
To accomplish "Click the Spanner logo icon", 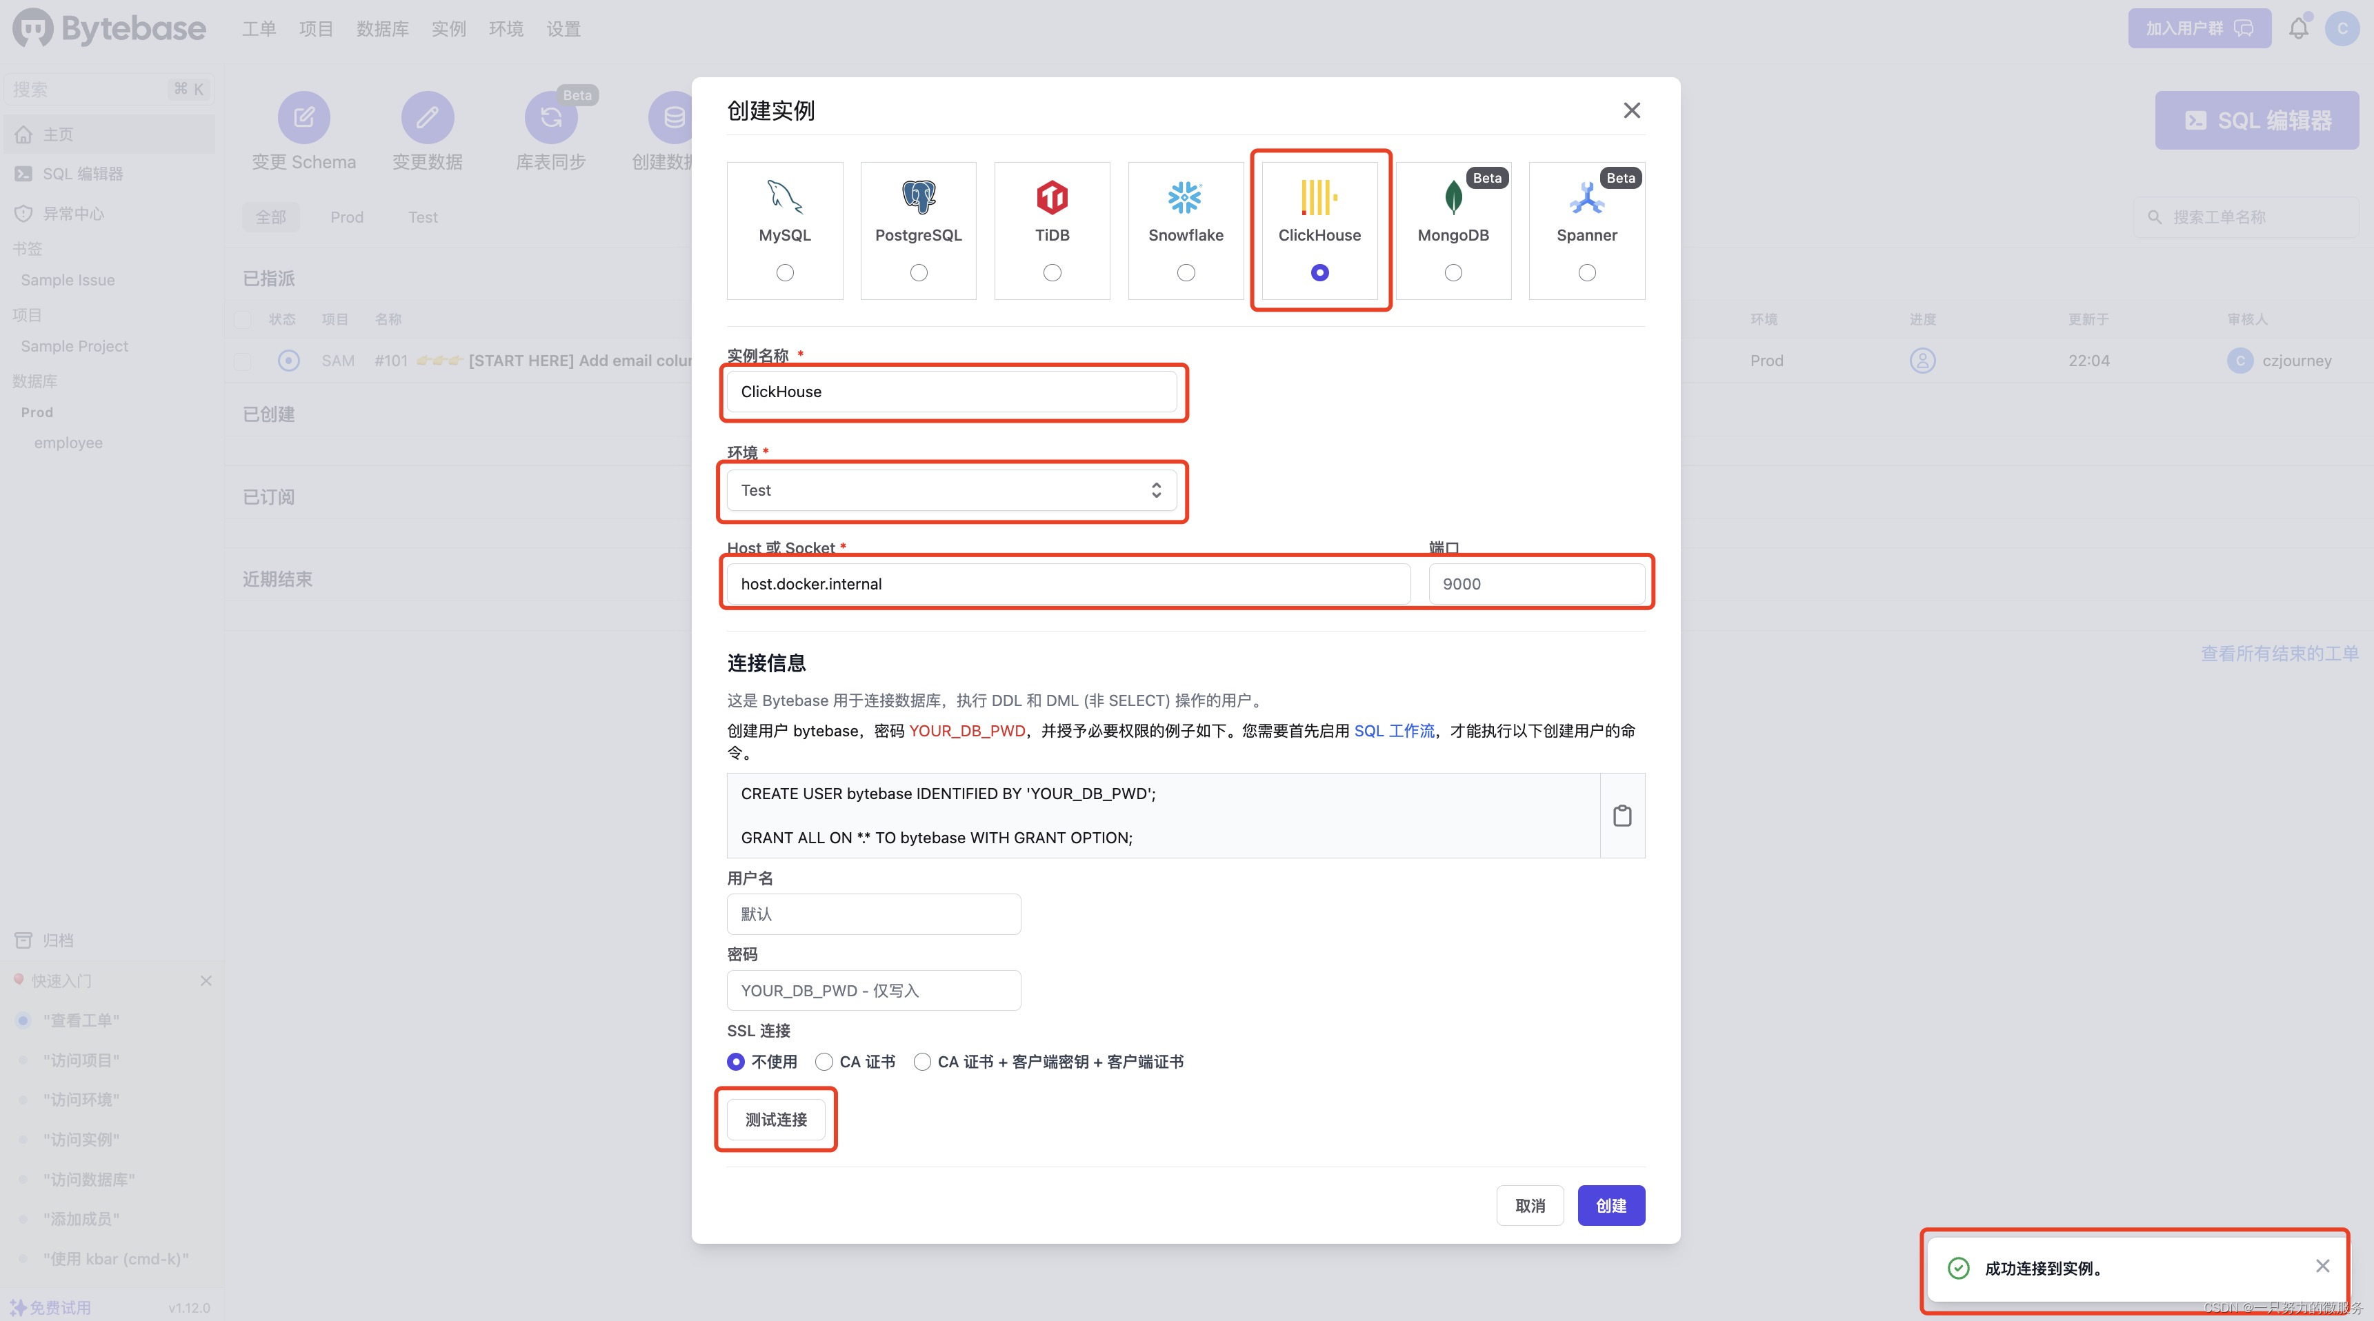I will tap(1586, 196).
